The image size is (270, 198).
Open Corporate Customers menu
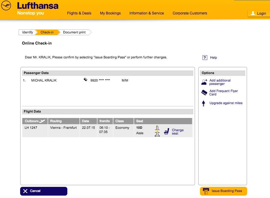click(190, 13)
